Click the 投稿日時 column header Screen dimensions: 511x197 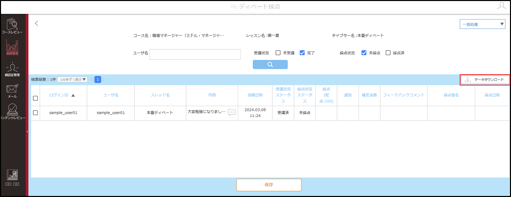coord(255,95)
